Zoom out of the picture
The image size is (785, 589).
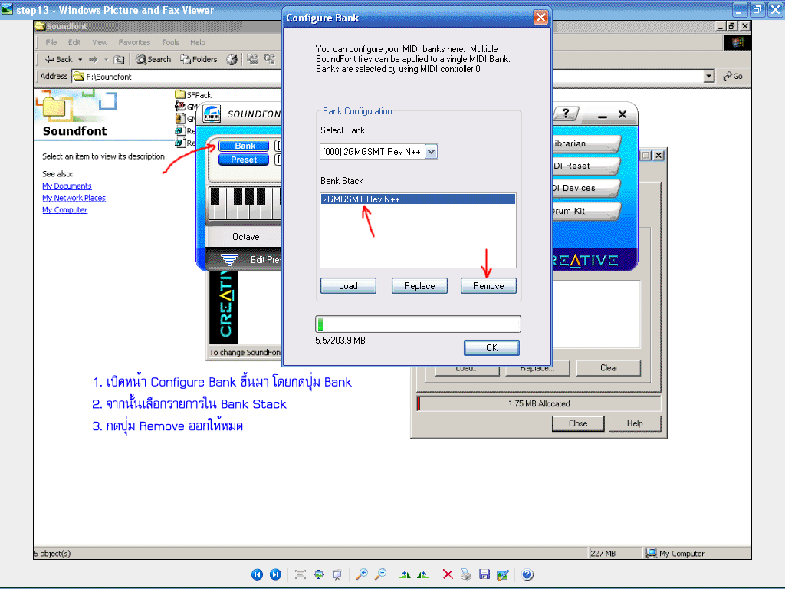(x=380, y=574)
